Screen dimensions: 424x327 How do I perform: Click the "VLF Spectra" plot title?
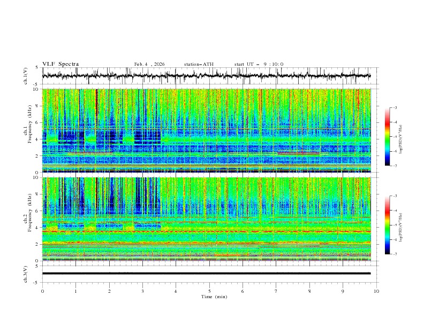(x=60, y=64)
